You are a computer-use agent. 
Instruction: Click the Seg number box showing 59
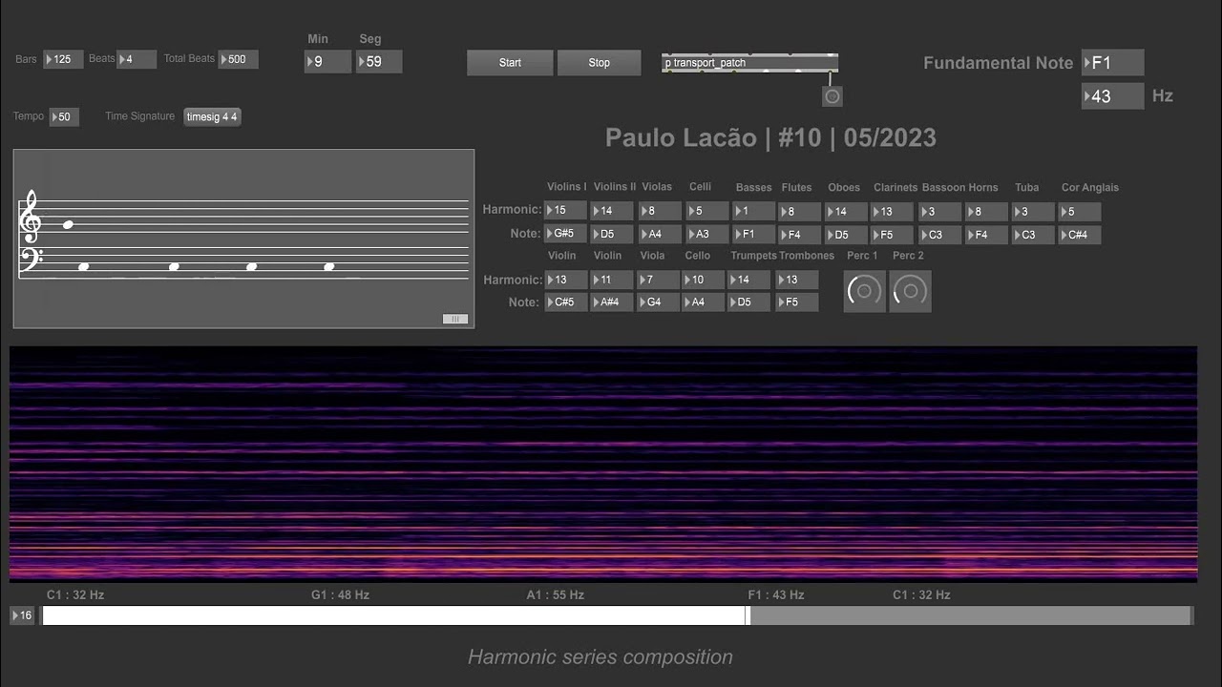(379, 62)
